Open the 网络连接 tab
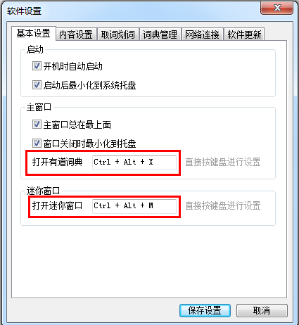This screenshot has width=299, height=325. tap(202, 34)
